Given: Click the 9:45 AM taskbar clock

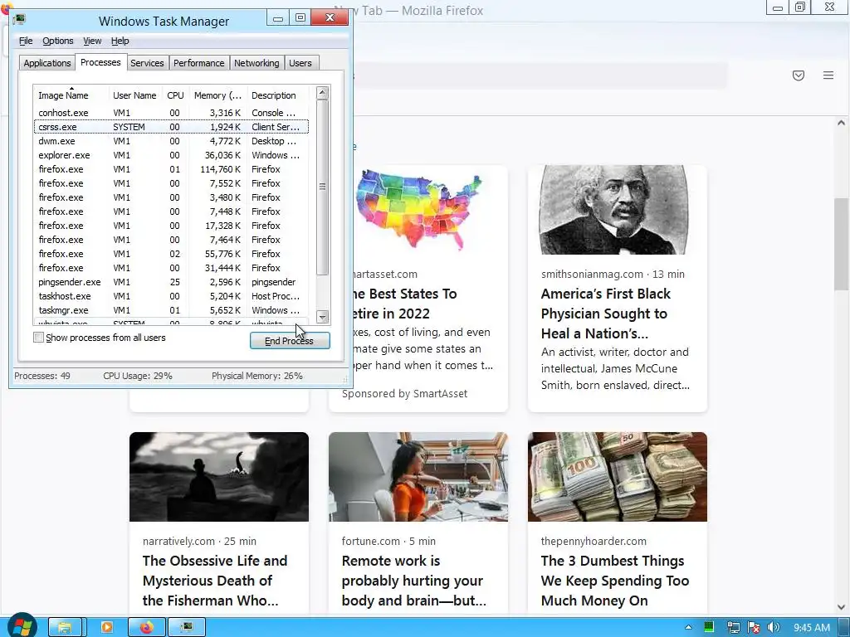Looking at the screenshot, I should point(812,627).
